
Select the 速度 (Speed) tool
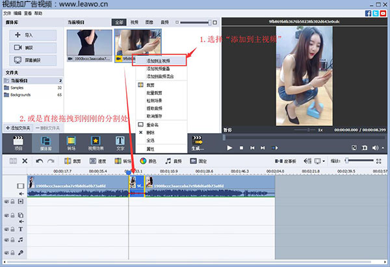point(98,161)
